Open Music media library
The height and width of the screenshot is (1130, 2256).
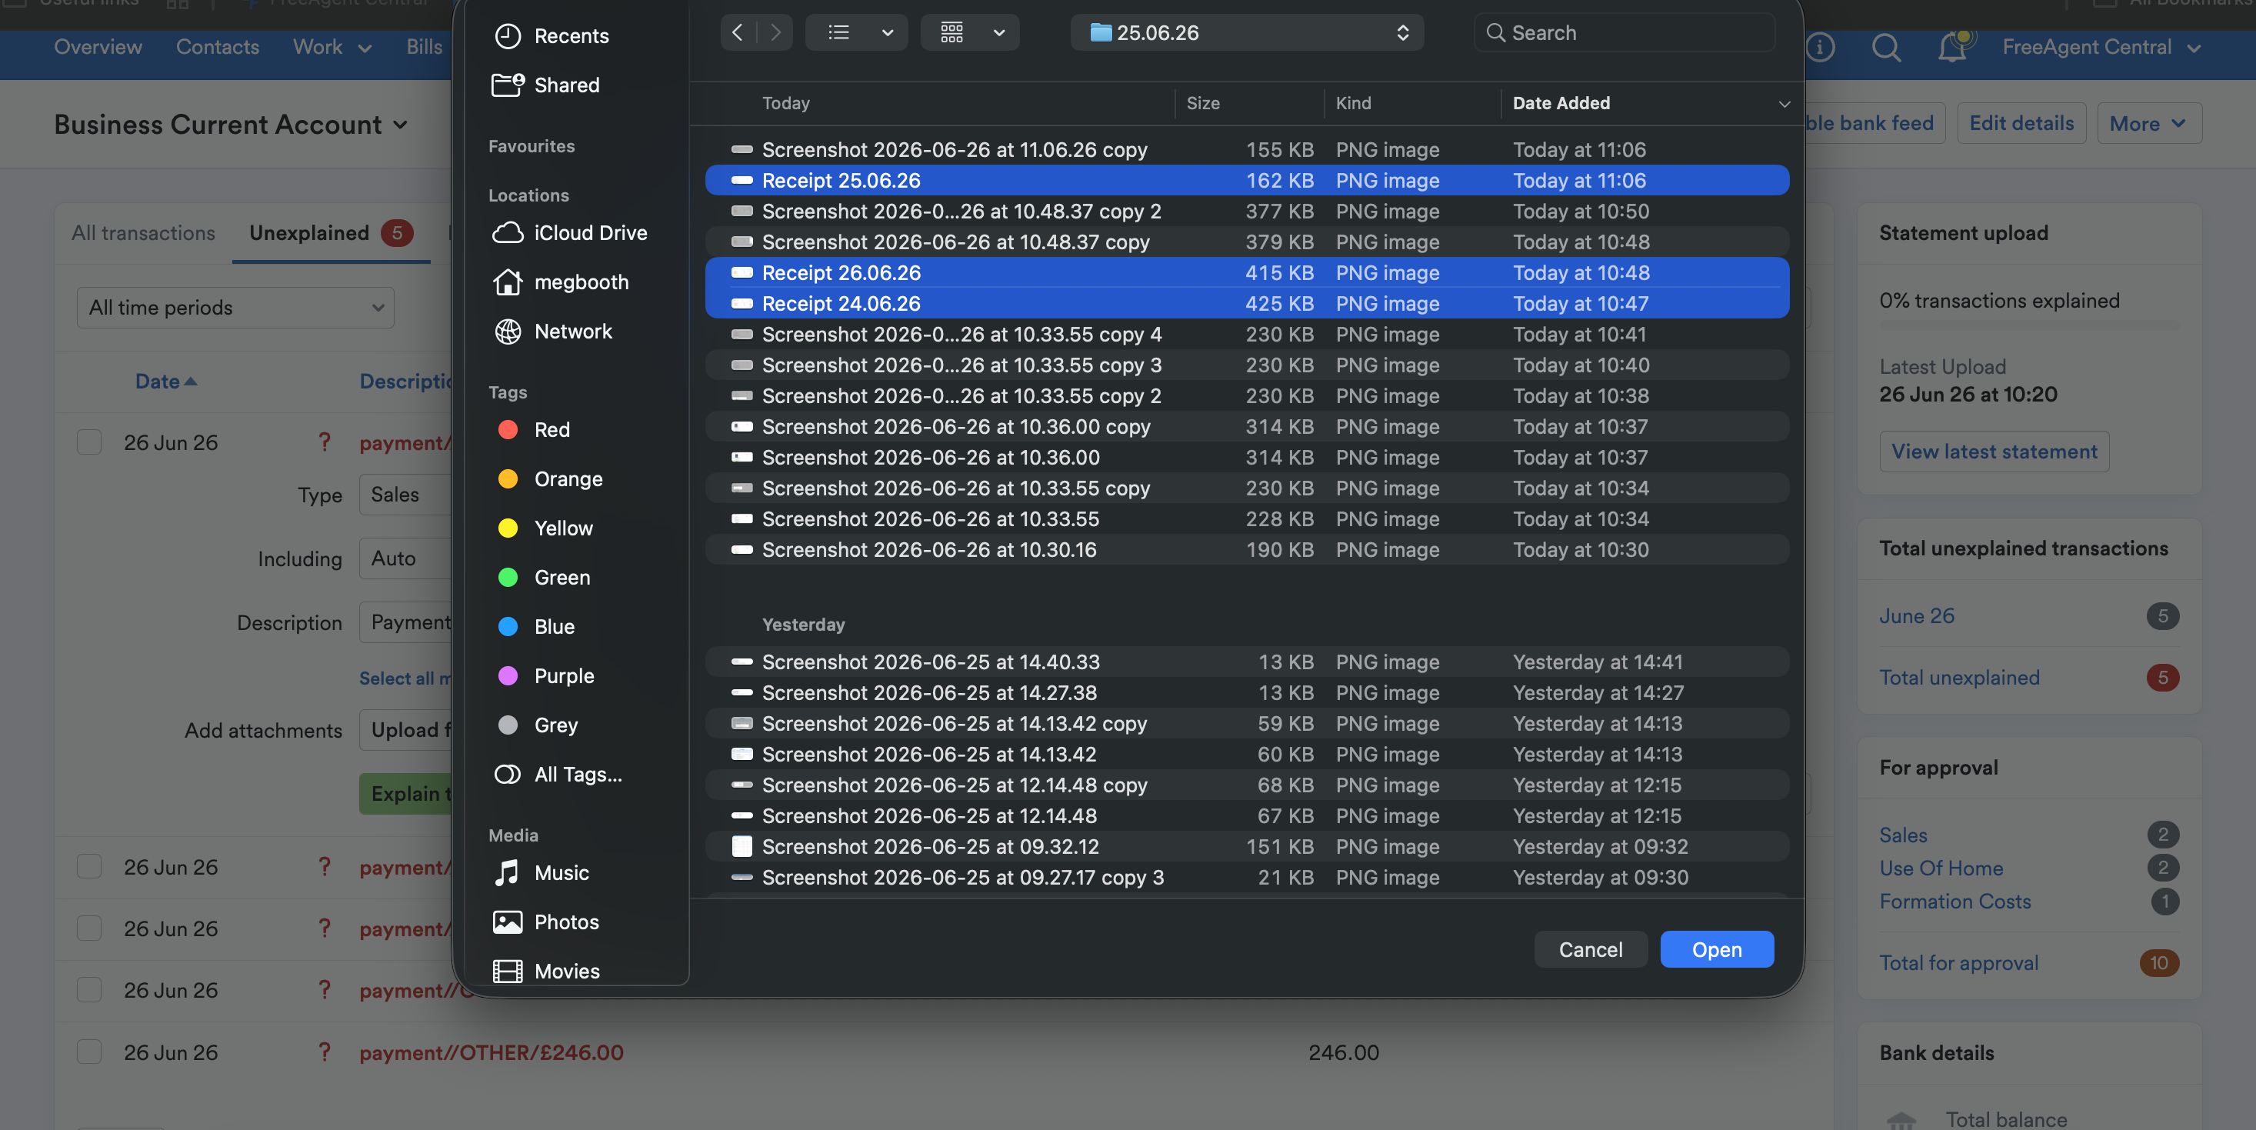tap(542, 872)
